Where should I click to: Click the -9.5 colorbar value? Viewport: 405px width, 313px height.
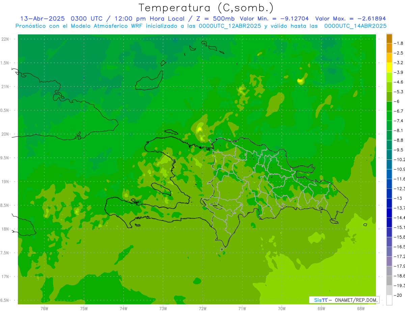pyautogui.click(x=399, y=150)
